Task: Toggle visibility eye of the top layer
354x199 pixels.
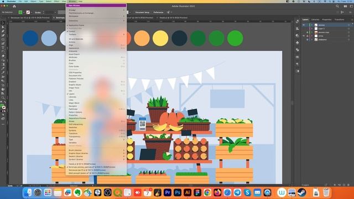Action: click(x=304, y=25)
